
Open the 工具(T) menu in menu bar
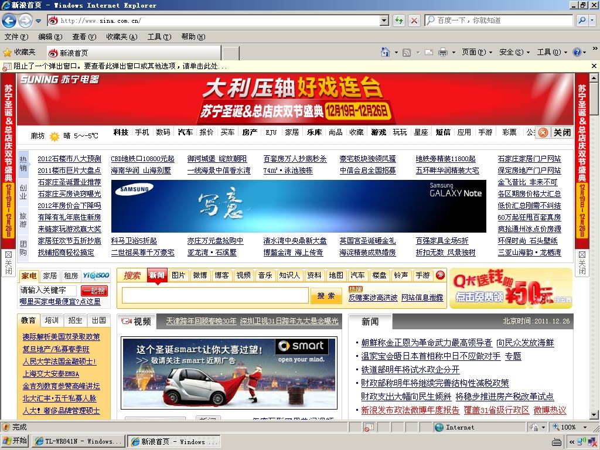pyautogui.click(x=159, y=37)
